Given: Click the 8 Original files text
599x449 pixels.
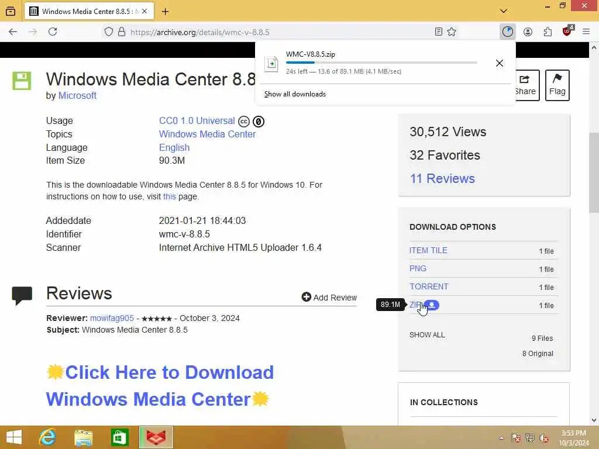Looking at the screenshot, I should [538, 354].
